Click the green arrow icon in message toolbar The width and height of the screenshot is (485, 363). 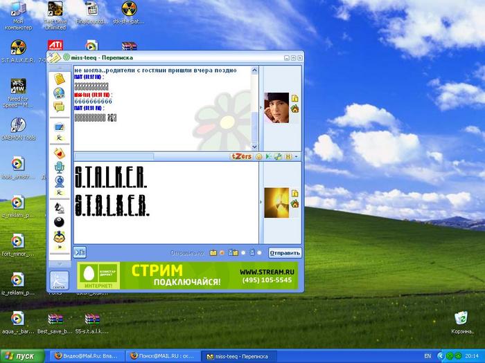pyautogui.click(x=268, y=157)
